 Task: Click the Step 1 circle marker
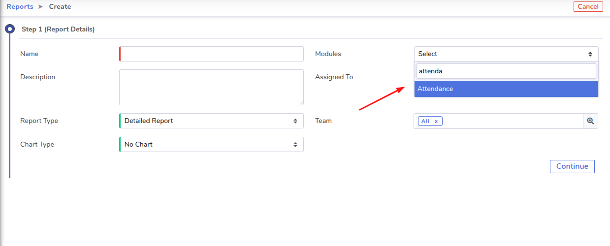click(x=9, y=29)
